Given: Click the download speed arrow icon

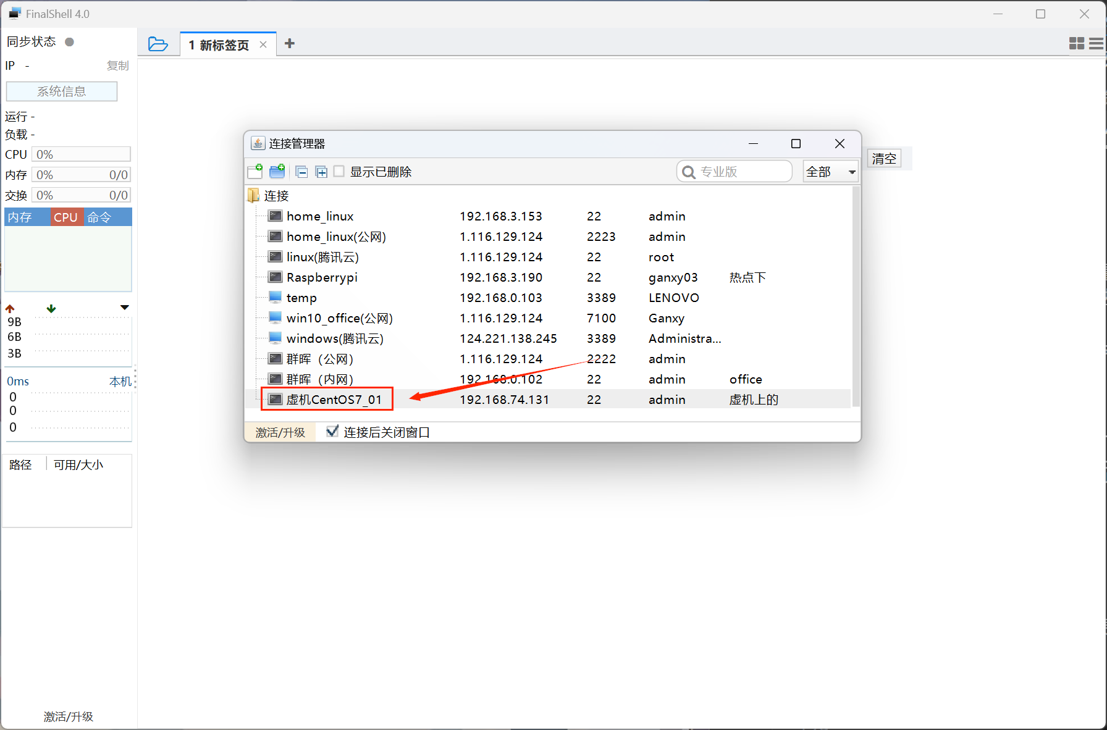Looking at the screenshot, I should [51, 308].
